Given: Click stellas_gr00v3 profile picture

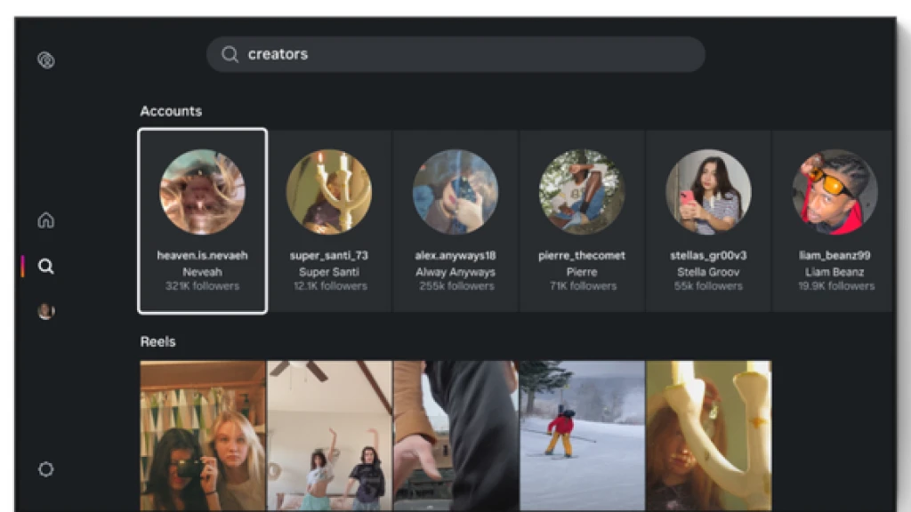Looking at the screenshot, I should coord(708,192).
